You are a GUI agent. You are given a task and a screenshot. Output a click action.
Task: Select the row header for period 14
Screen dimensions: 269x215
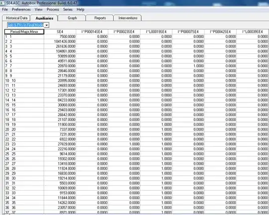click(x=24, y=100)
